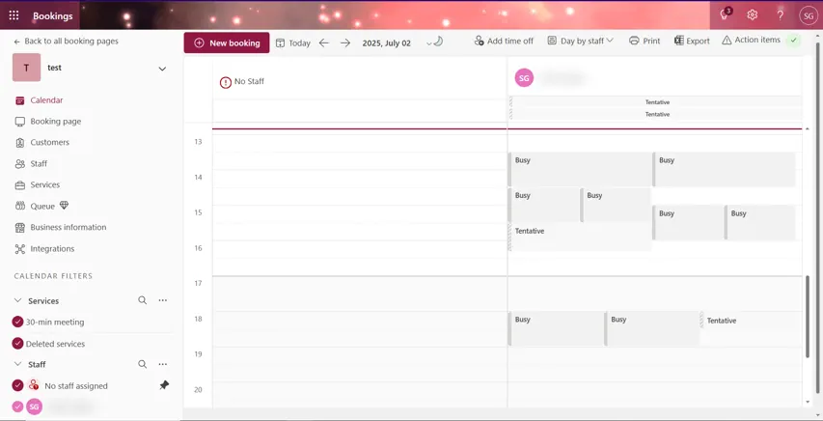The image size is (823, 421).
Task: Click the vertical calendar scrollbar thumb
Action: (x=808, y=316)
